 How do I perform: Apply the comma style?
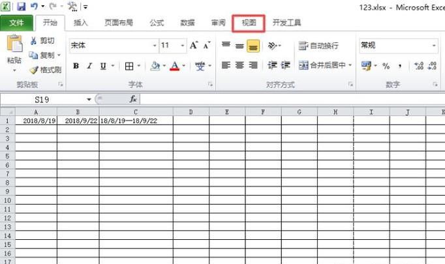400,66
